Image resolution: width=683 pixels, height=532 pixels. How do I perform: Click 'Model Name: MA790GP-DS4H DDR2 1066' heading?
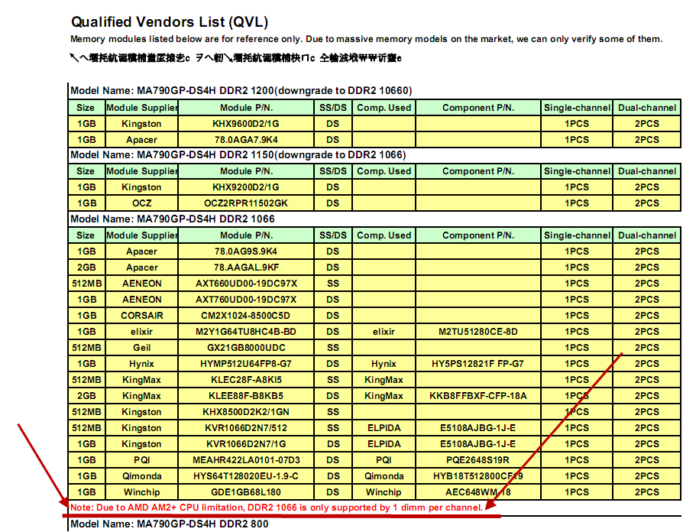coord(173,219)
